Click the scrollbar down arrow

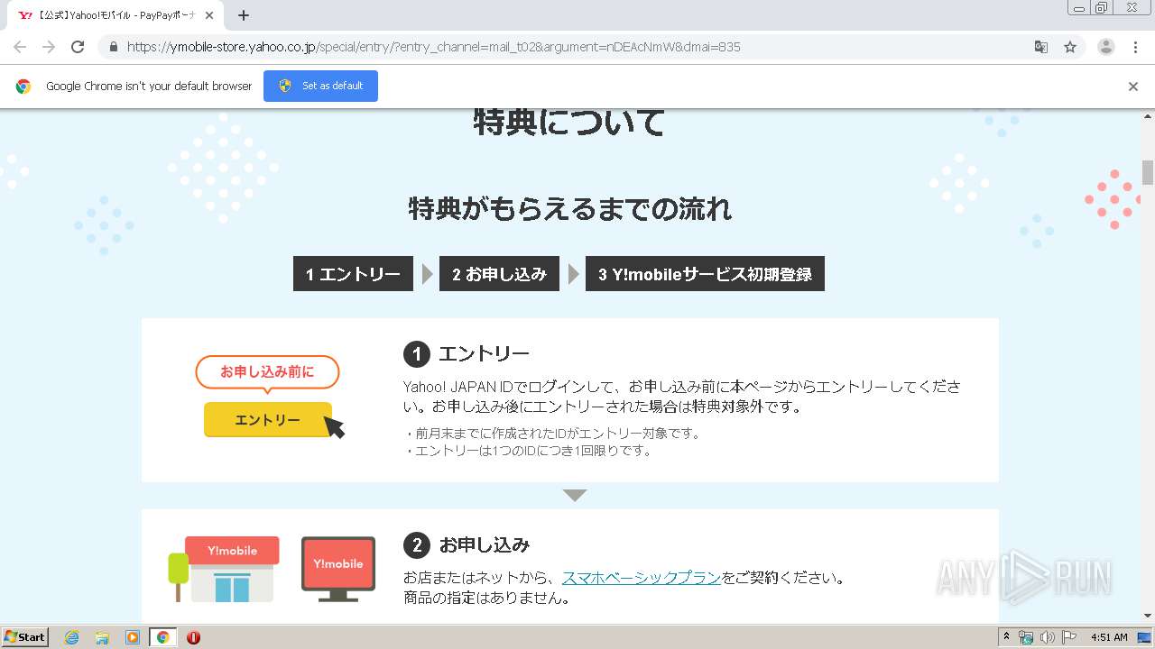point(1148,617)
